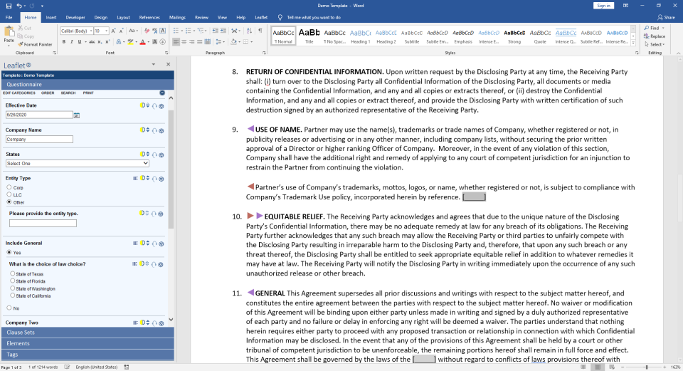Click the Sign in button
Screen dimensions: 683x371
click(603, 5)
